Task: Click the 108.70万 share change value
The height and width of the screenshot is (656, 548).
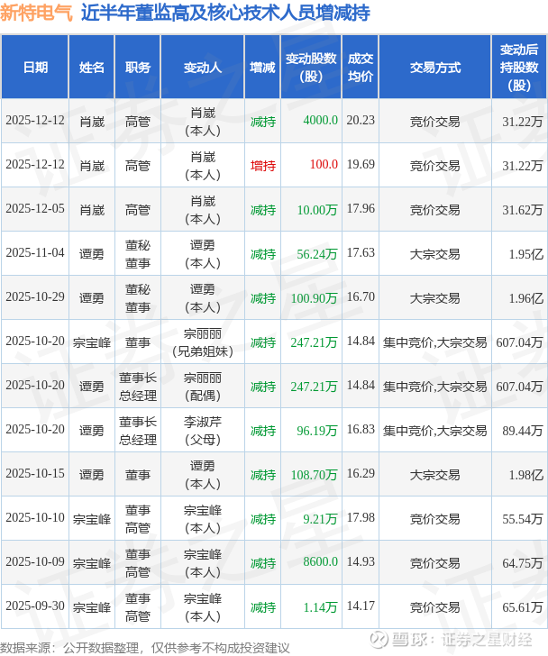Action: click(315, 475)
